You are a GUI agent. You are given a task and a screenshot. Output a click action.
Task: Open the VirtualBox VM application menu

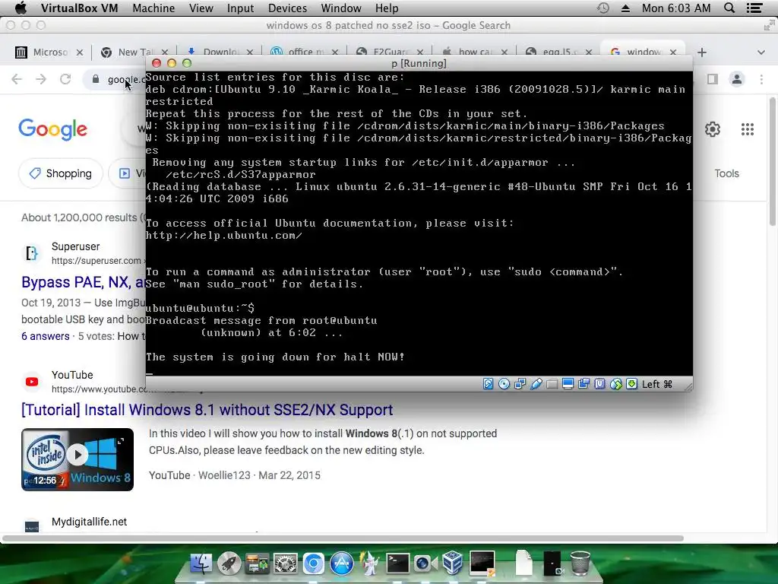(x=79, y=8)
